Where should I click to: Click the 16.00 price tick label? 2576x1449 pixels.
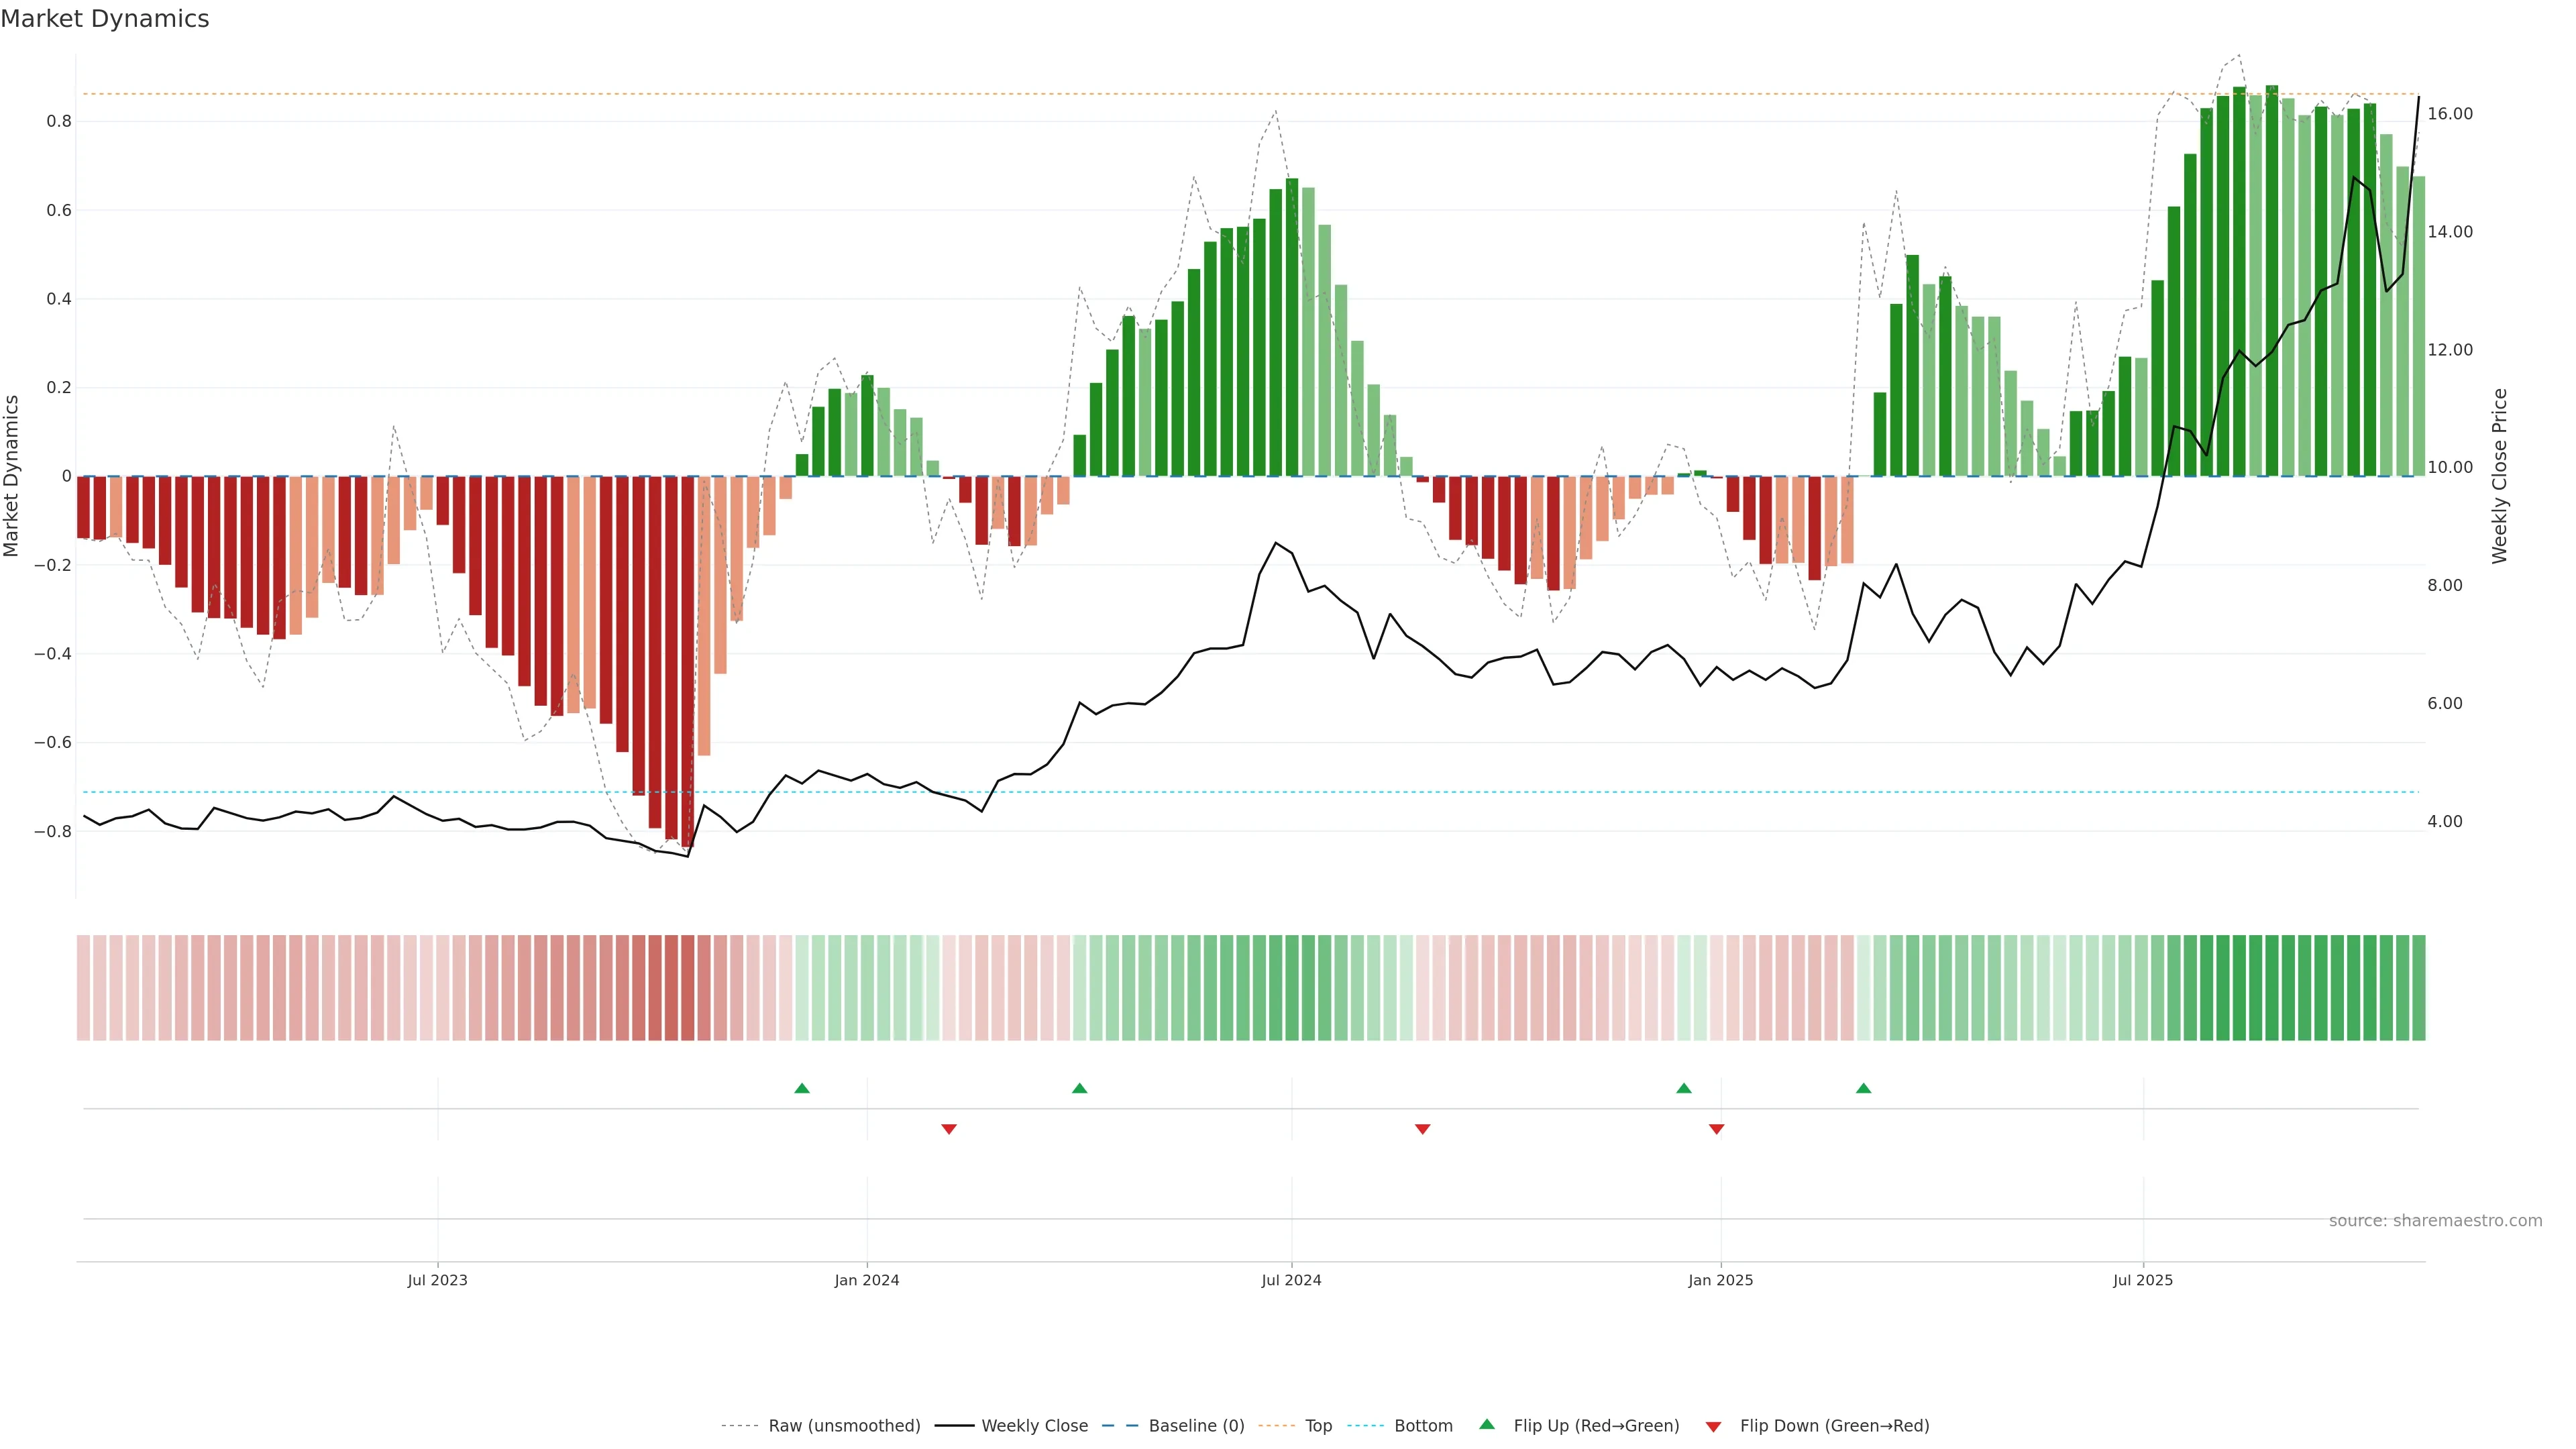(x=2449, y=114)
